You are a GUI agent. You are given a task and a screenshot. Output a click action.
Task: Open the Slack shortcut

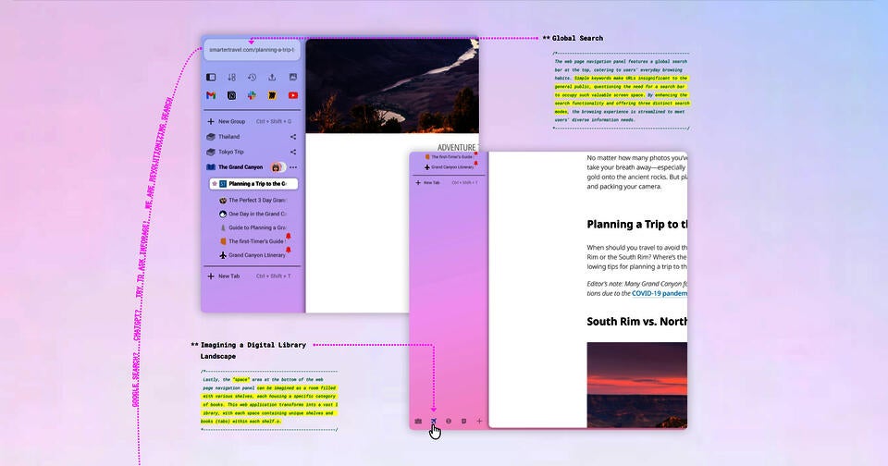(x=252, y=95)
